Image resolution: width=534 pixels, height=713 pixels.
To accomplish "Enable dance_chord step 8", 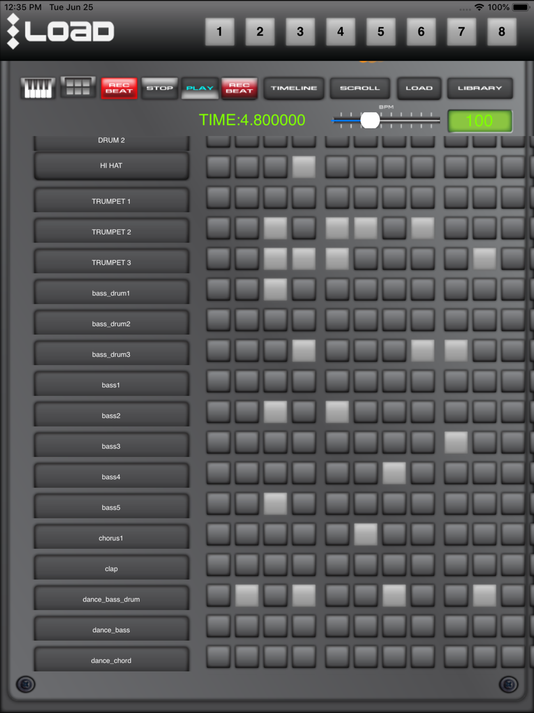I will point(422,657).
